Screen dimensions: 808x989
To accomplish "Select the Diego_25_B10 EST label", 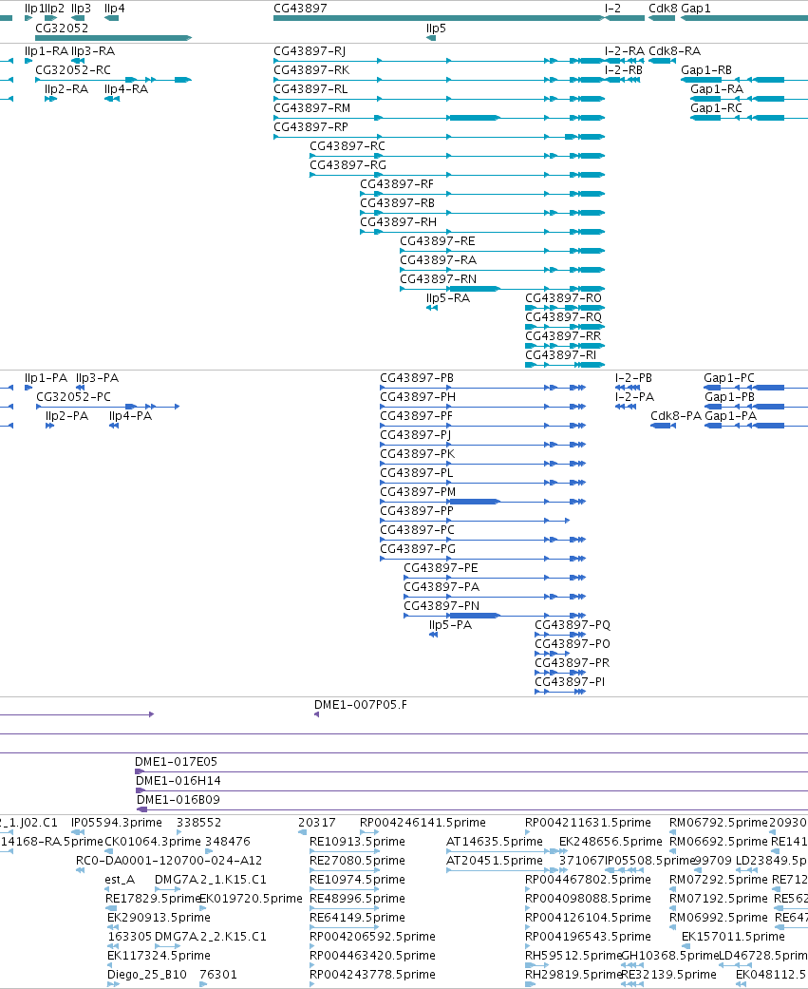I will point(147,975).
